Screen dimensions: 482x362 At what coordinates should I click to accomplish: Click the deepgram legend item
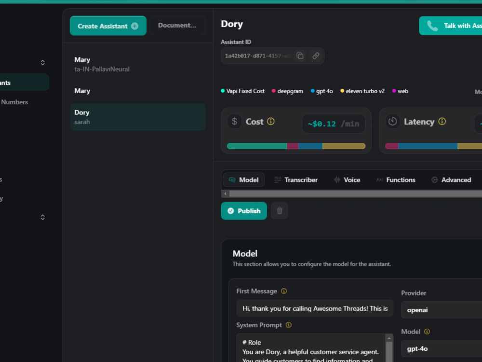287,91
